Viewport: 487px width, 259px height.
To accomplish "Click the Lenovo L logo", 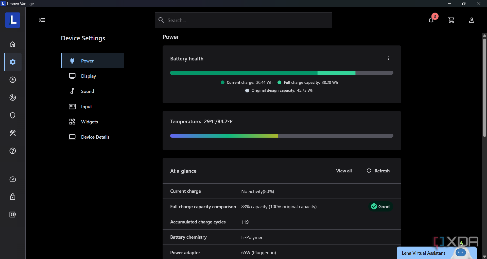I will [x=13, y=20].
